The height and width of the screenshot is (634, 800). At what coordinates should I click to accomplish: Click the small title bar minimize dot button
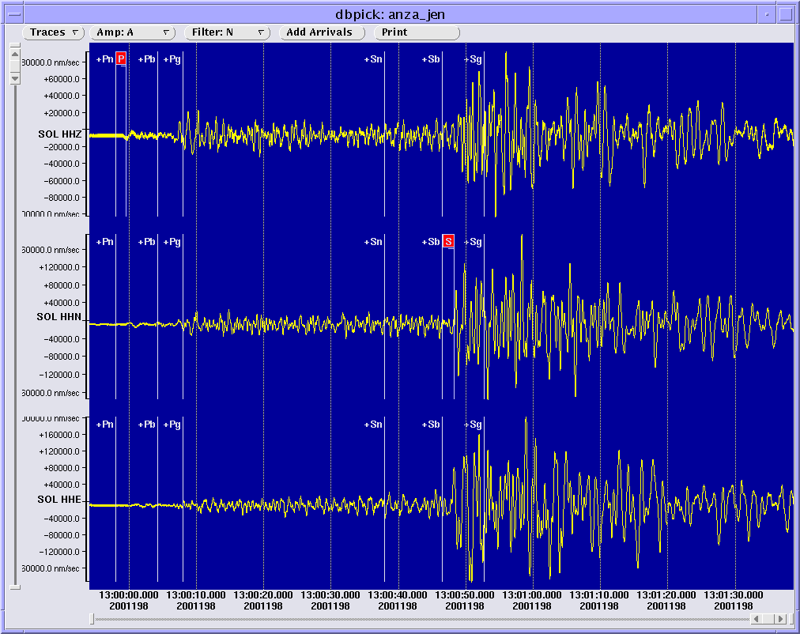[767, 14]
